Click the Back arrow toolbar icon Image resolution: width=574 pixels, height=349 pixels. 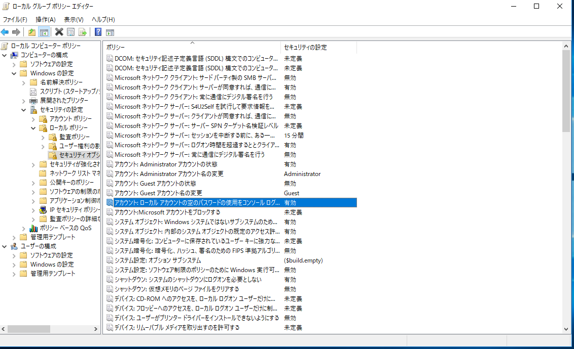[x=5, y=32]
